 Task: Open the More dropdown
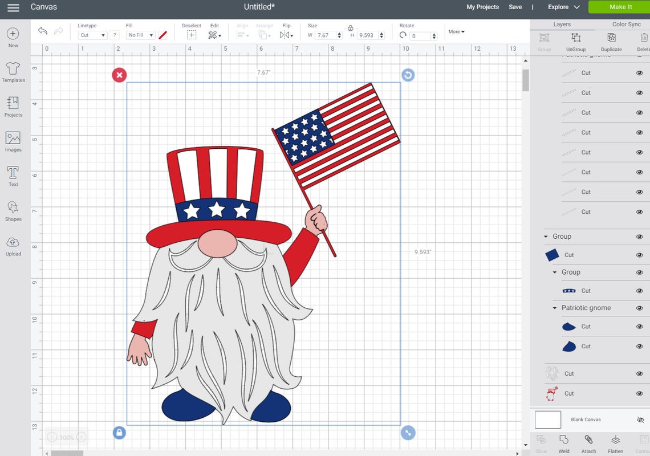pyautogui.click(x=456, y=31)
